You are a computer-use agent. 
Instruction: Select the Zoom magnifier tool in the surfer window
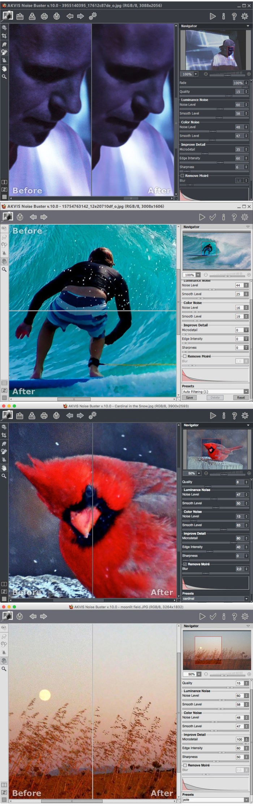click(4, 270)
